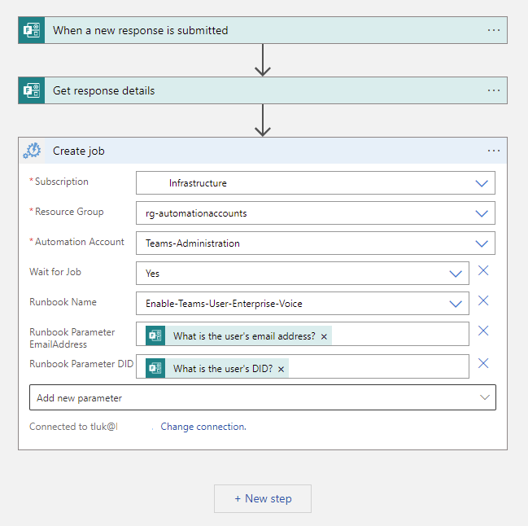The height and width of the screenshot is (526, 528).
Task: Open the Automation Account dropdown
Action: pyautogui.click(x=482, y=243)
